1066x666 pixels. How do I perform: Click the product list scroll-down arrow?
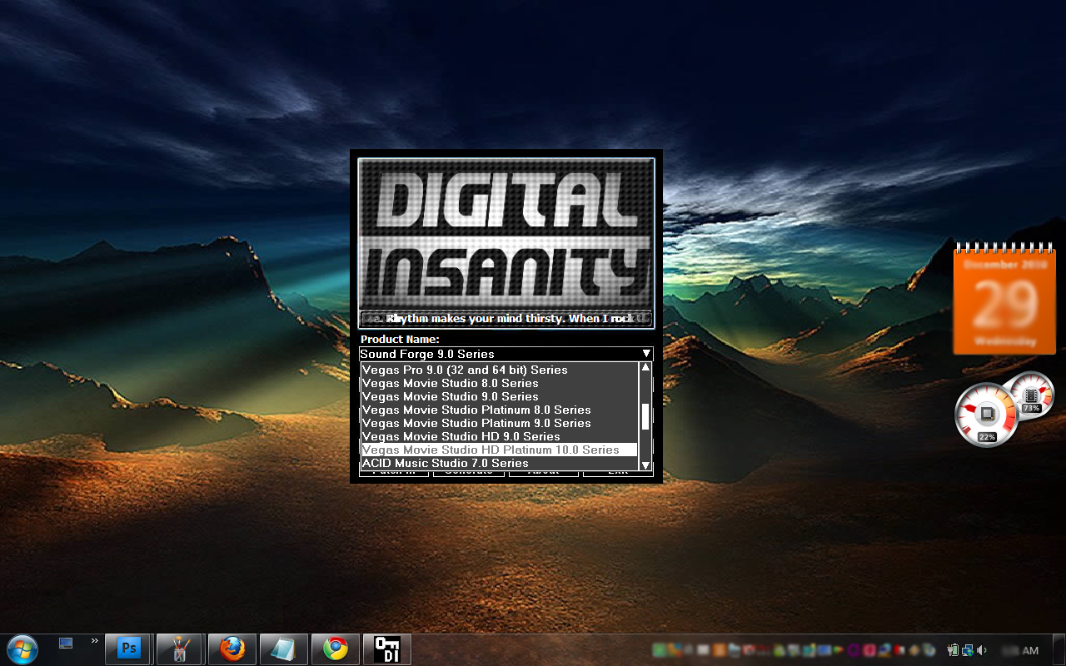click(x=645, y=465)
